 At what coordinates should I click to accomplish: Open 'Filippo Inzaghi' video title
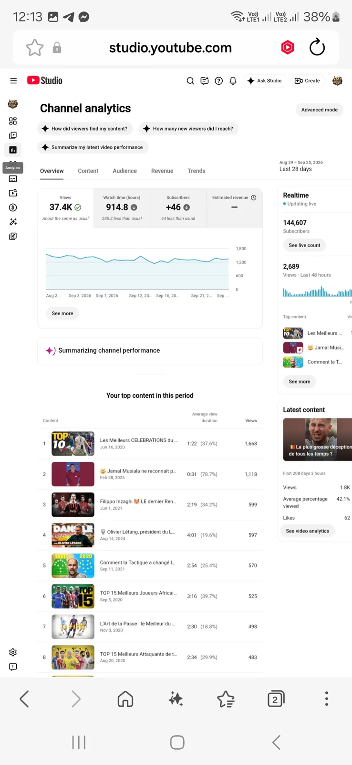pyautogui.click(x=138, y=502)
